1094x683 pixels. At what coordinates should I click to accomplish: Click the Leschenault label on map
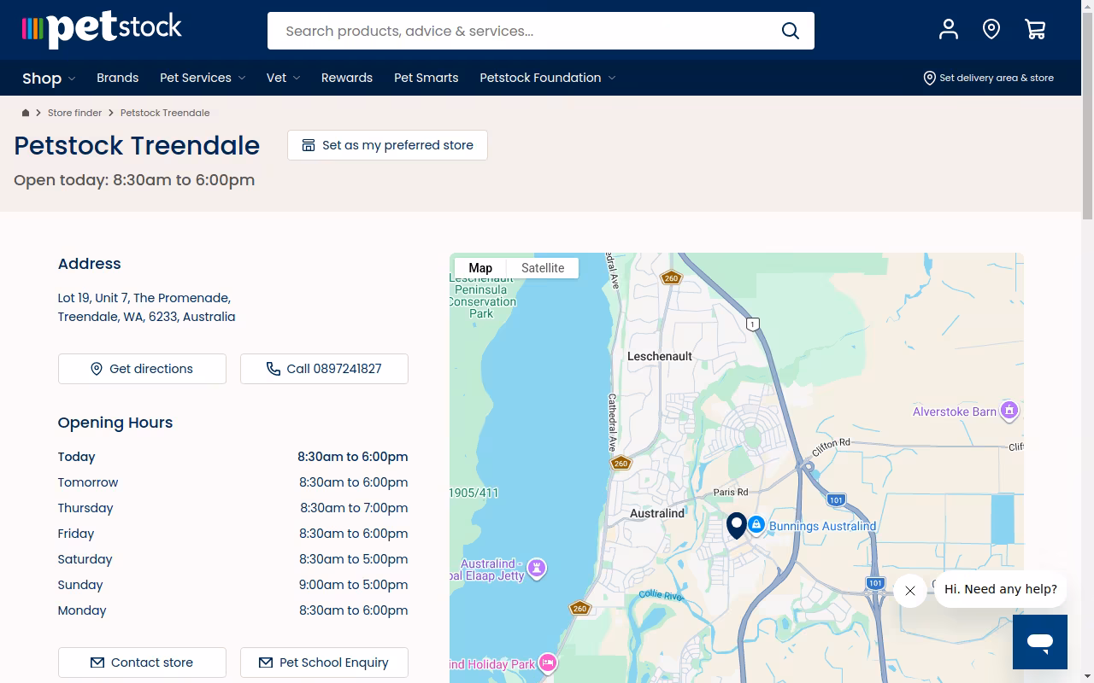[x=660, y=356]
